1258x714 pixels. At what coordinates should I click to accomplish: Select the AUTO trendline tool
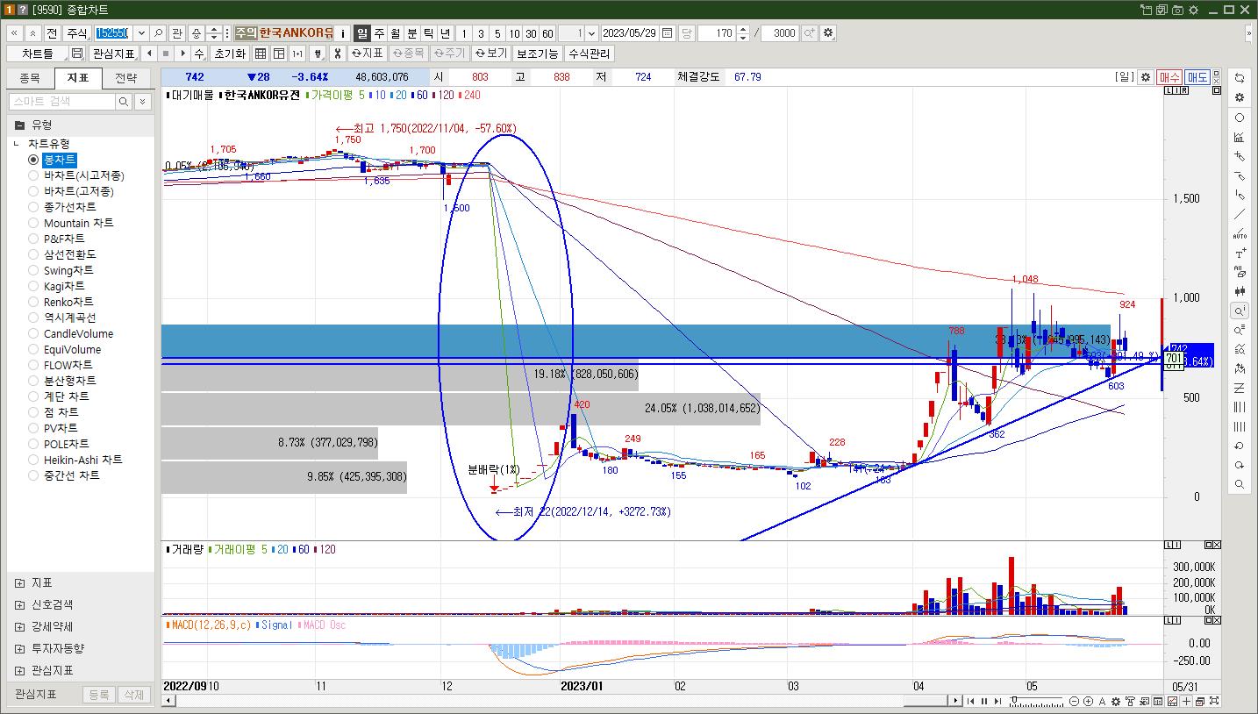1239,234
